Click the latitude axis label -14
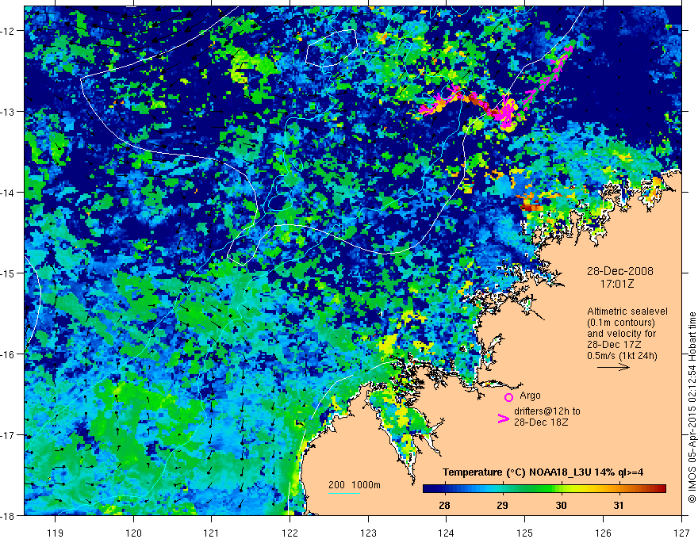 point(8,193)
